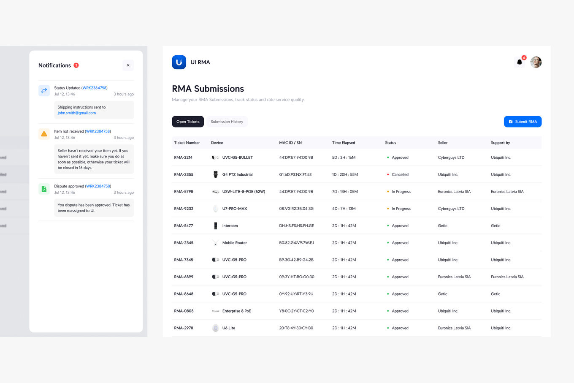
Task: Select ticket RMA-3214
Action: [x=183, y=158]
